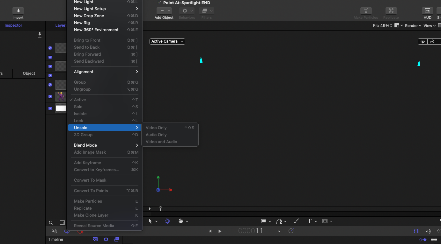441x244 pixels.
Task: Uncheck the white rectangle layer checkbox
Action: coord(50,108)
